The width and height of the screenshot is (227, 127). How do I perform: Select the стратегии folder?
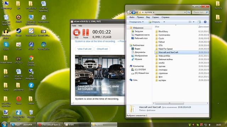[163, 73]
